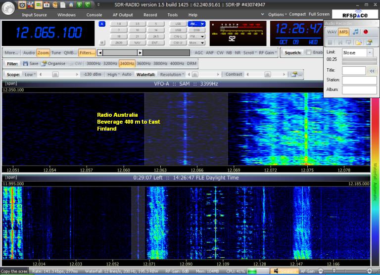Open the round application orb menu

8,8
